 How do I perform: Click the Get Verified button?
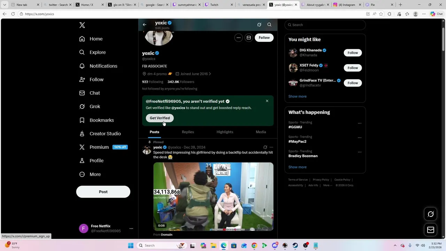[x=160, y=118]
